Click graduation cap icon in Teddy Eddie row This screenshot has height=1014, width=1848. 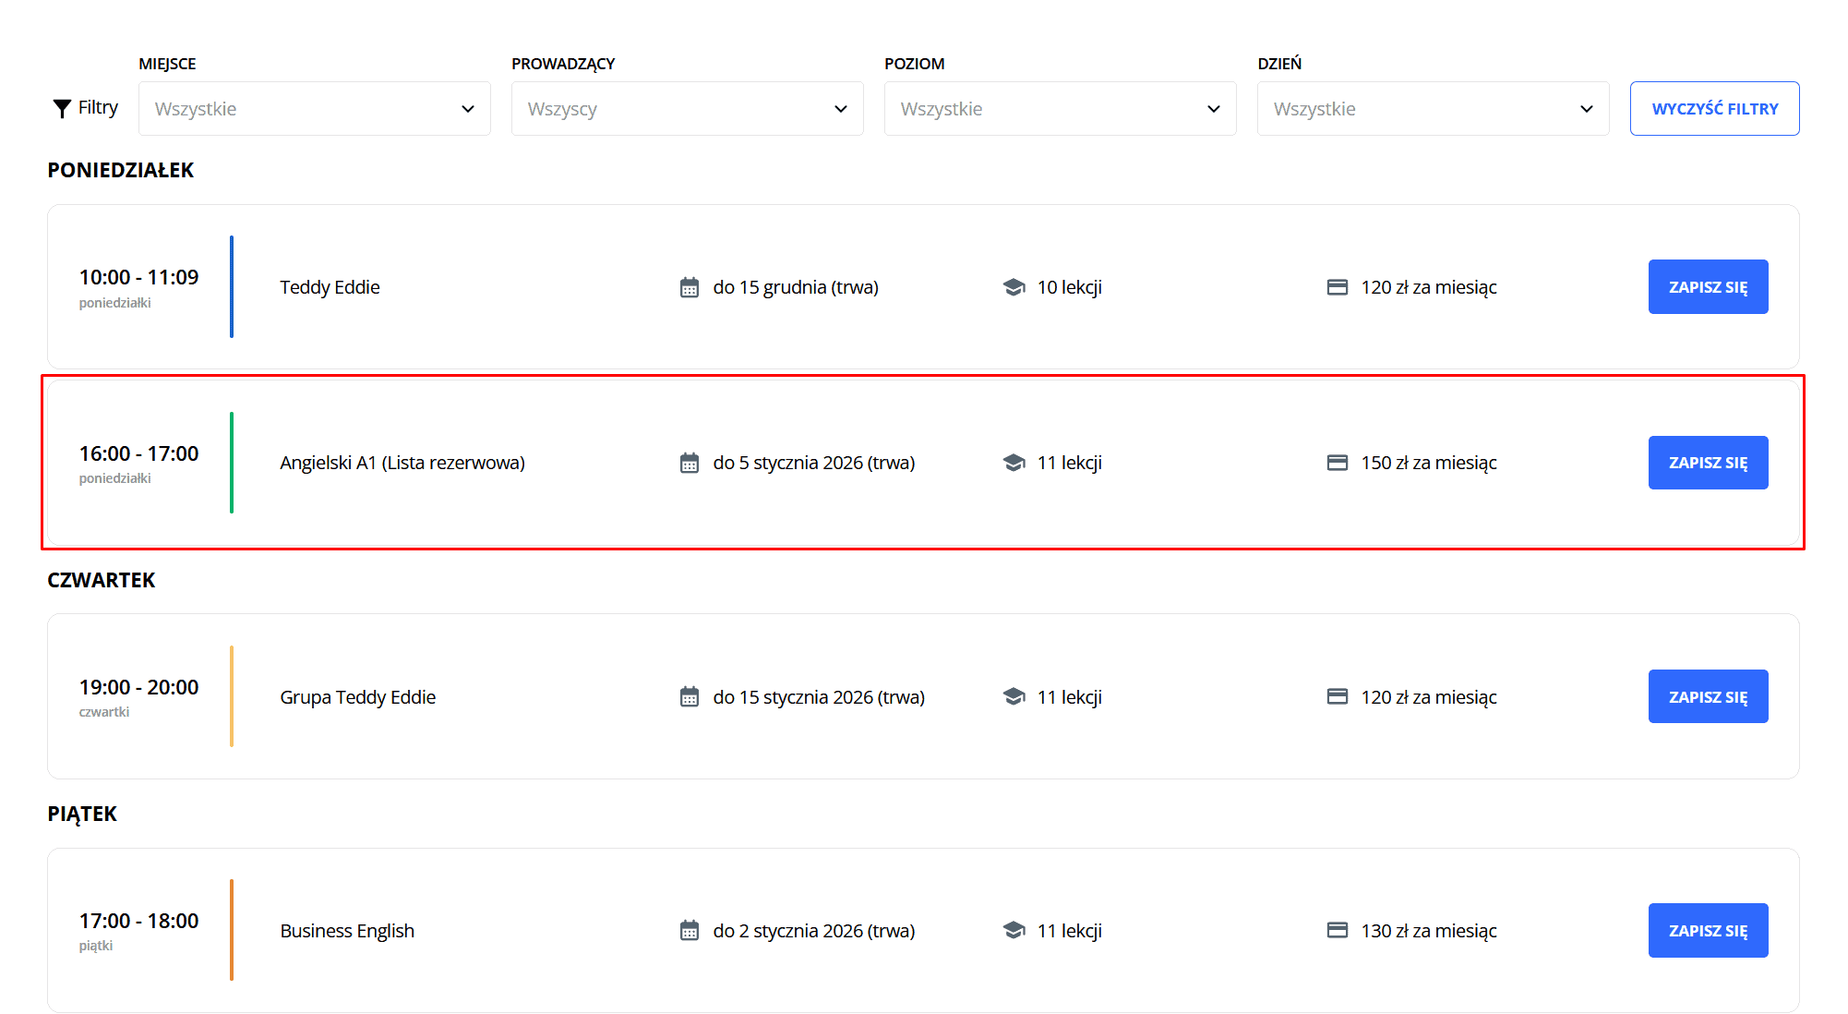point(1014,287)
